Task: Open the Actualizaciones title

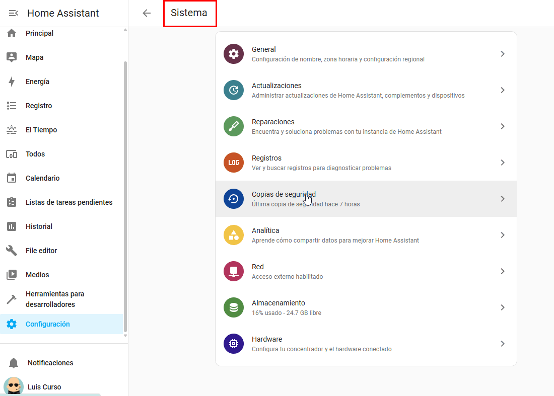Action: (x=276, y=86)
